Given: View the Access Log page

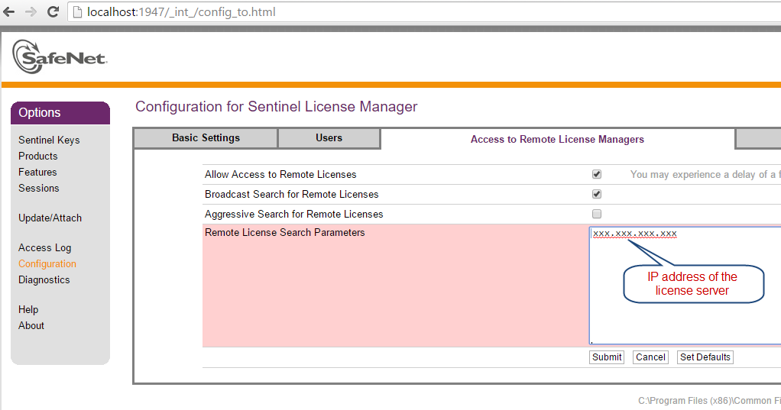Looking at the screenshot, I should coord(45,247).
